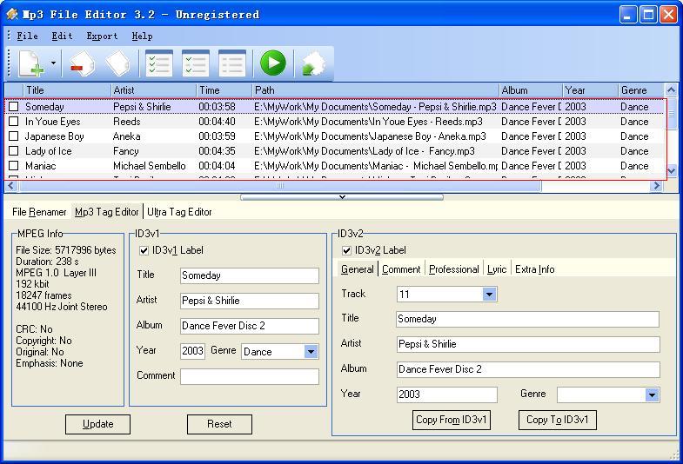Click the check all items toolbar icon
683x464 pixels.
[x=159, y=63]
